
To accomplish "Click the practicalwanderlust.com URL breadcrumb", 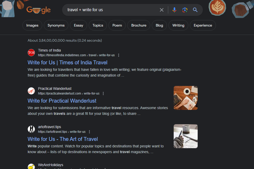I will point(69,93).
